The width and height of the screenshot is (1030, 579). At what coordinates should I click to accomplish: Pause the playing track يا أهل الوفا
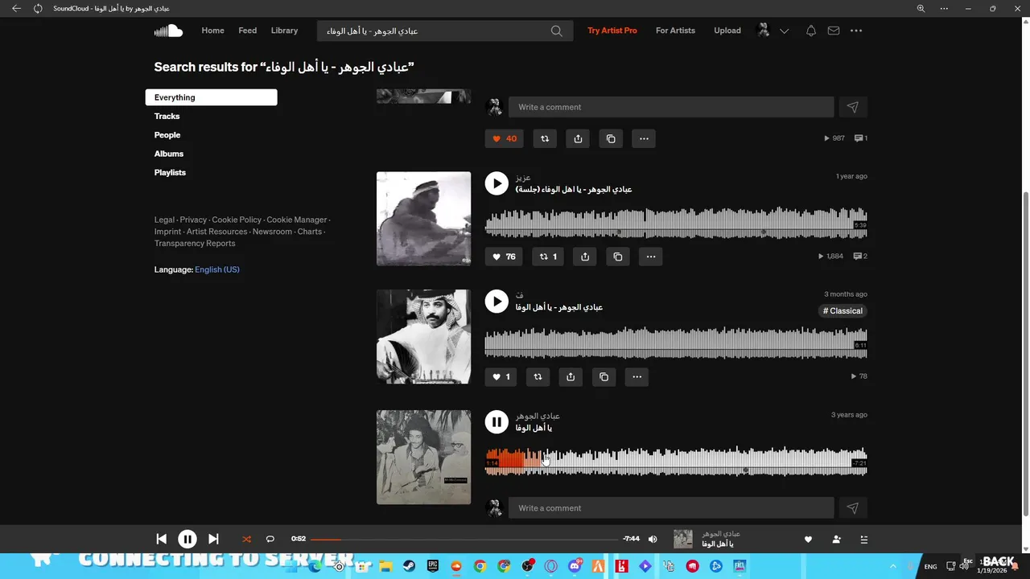496,421
